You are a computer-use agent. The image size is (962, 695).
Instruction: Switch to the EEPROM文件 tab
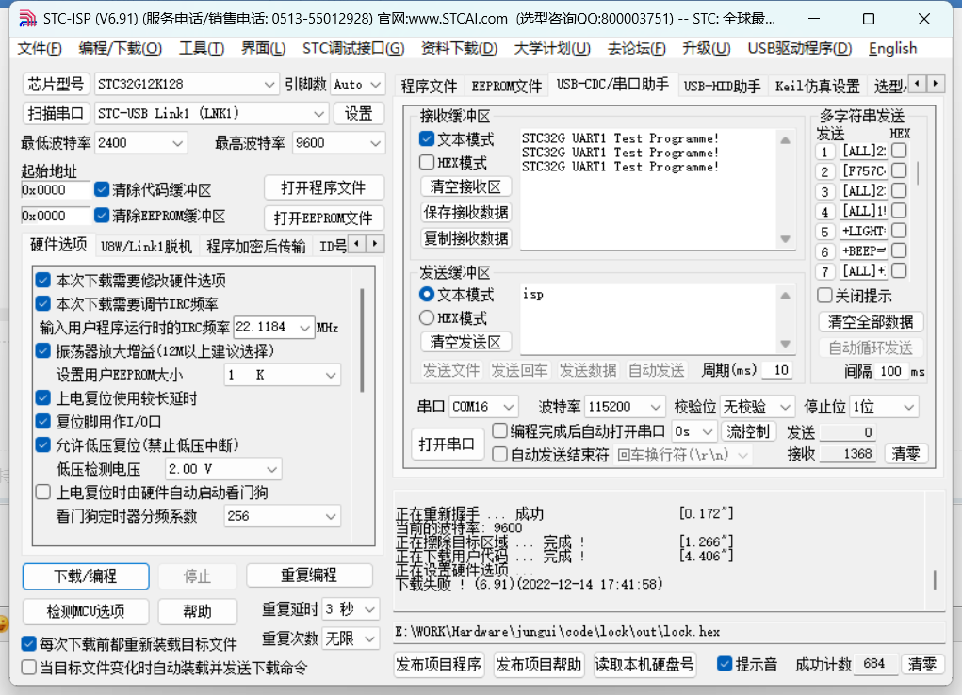pyautogui.click(x=507, y=86)
